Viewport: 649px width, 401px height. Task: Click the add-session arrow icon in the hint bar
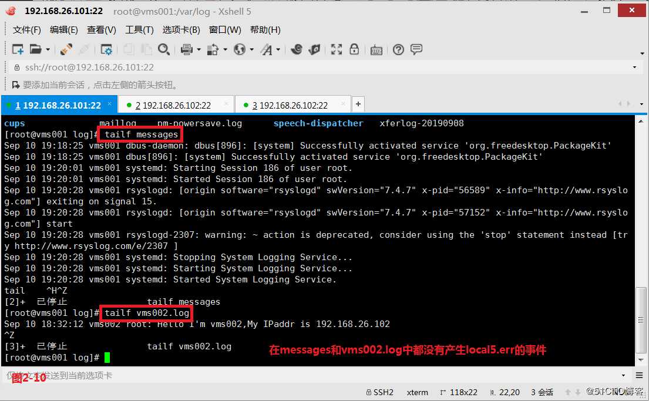16,85
